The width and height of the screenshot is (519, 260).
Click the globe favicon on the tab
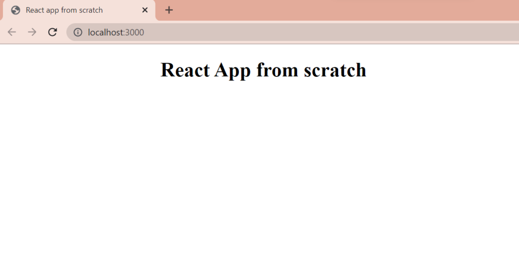tap(16, 10)
